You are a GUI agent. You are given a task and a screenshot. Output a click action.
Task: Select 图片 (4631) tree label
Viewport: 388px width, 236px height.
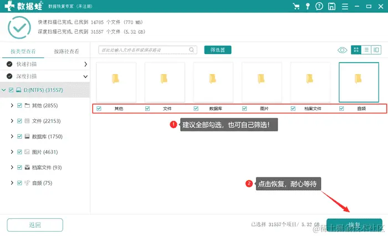click(45, 152)
